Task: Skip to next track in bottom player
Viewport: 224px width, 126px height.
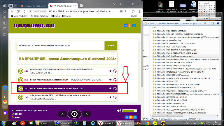Action: pyautogui.click(x=87, y=114)
